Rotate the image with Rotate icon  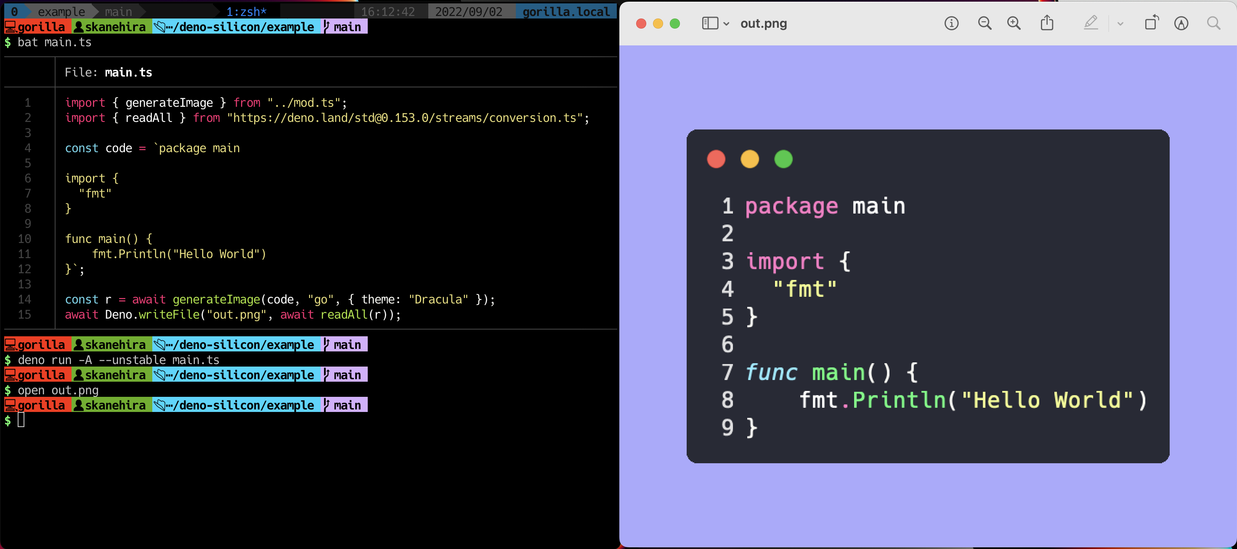tap(1151, 23)
